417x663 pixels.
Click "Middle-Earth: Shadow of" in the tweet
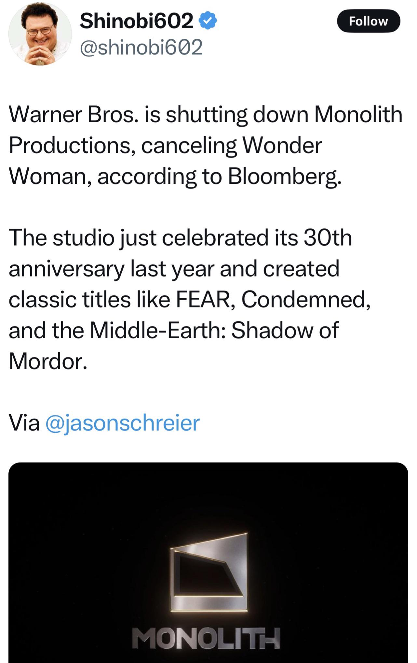(x=214, y=330)
